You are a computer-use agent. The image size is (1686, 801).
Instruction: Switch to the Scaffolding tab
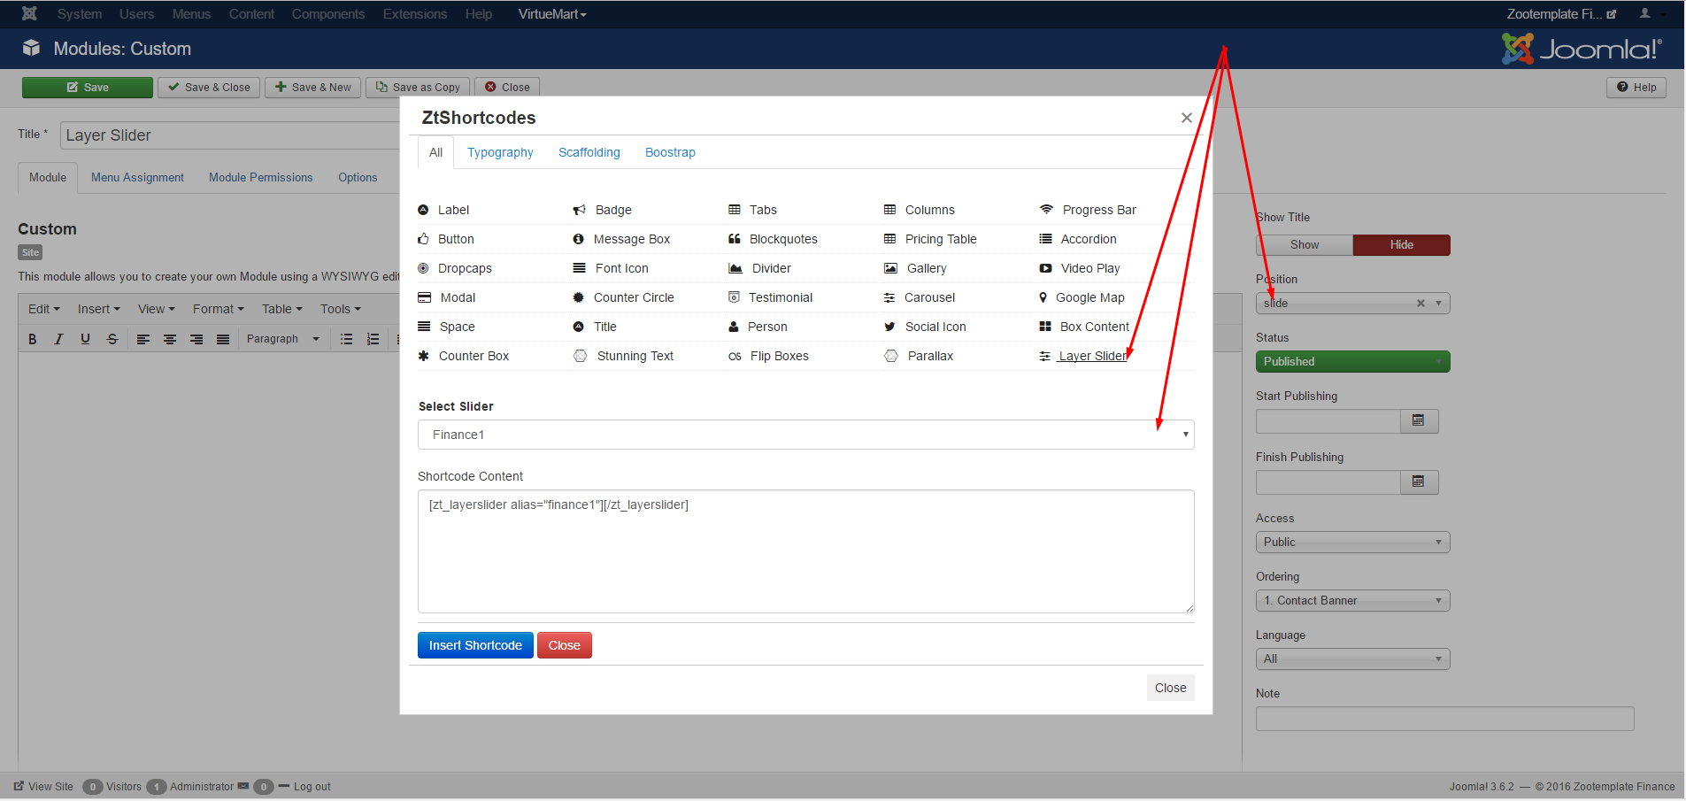click(x=589, y=152)
